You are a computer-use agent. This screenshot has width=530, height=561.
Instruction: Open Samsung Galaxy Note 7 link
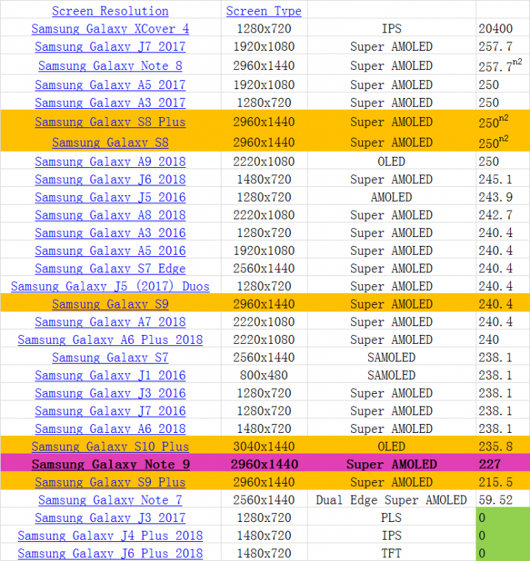click(x=110, y=500)
